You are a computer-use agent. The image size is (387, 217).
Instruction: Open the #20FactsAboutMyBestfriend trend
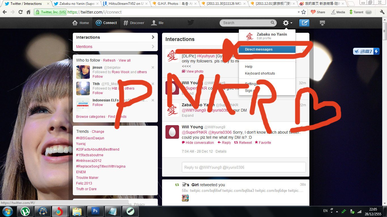(x=98, y=149)
